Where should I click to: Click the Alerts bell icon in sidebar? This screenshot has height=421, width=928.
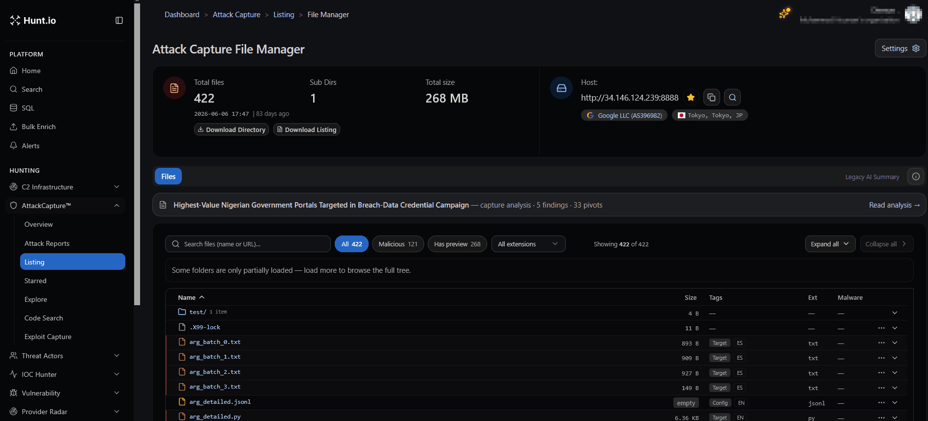click(x=14, y=146)
